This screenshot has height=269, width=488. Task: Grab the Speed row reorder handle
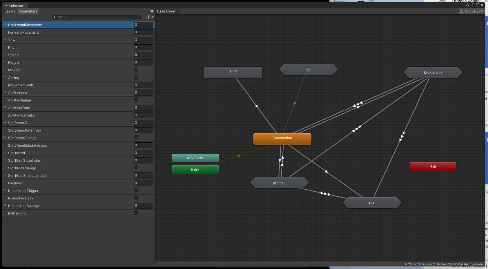pyautogui.click(x=5, y=55)
